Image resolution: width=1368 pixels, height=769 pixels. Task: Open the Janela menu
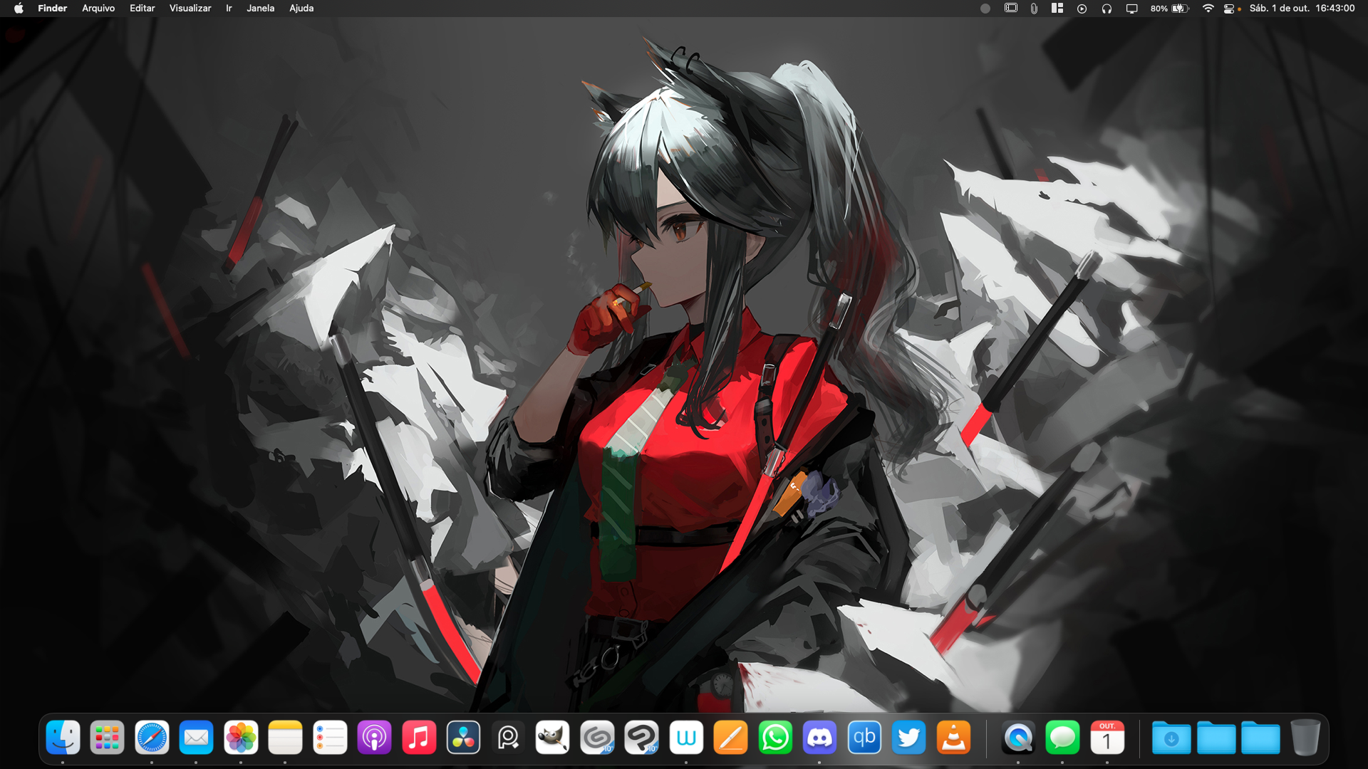click(x=261, y=9)
